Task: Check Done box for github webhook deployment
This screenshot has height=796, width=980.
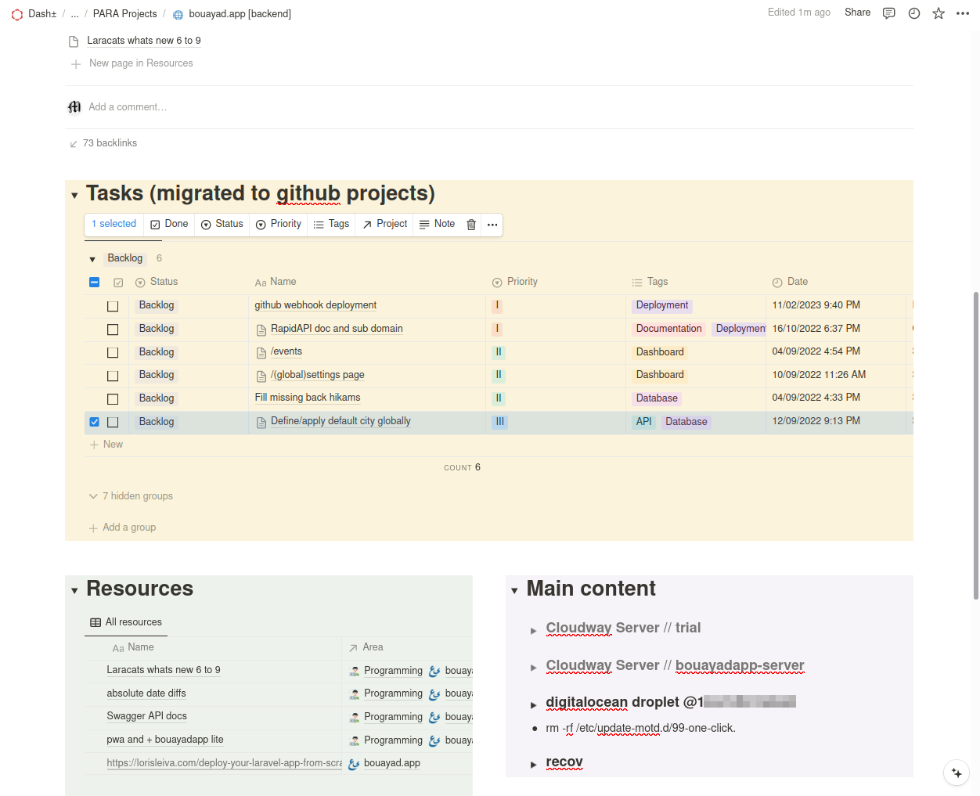Action: tap(113, 306)
